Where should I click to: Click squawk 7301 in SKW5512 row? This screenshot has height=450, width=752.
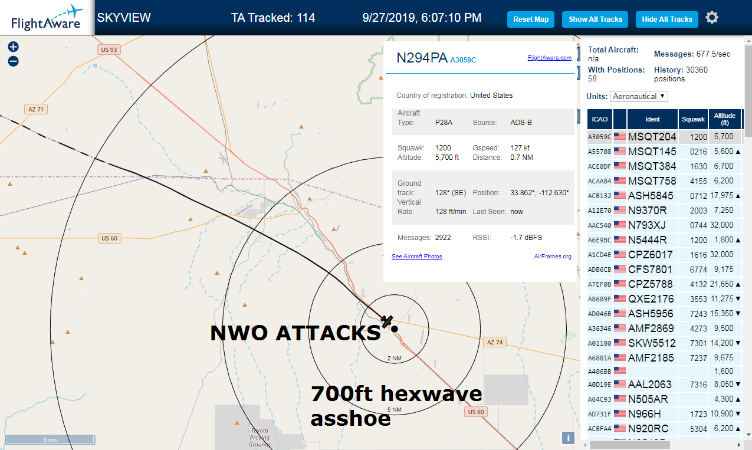click(x=698, y=343)
